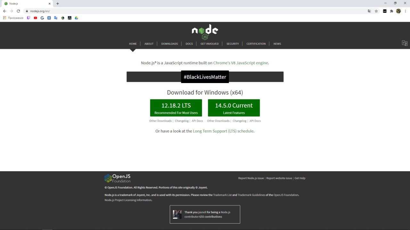Open the GET INVOLVED navigation item

(x=209, y=44)
